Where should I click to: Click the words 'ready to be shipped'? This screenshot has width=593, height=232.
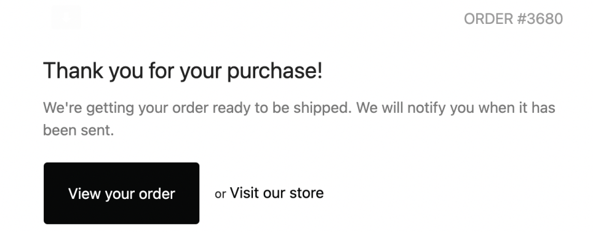coord(282,108)
